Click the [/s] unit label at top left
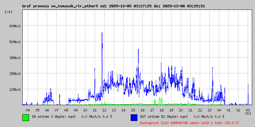Image resolution: width=255 pixels, height=127 pixels. pos(9,12)
